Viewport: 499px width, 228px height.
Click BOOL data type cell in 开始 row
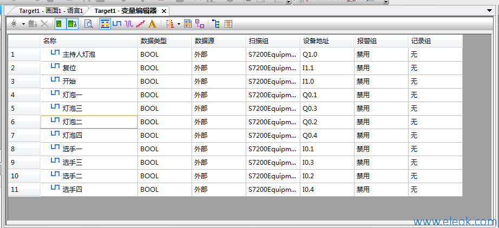click(x=165, y=81)
